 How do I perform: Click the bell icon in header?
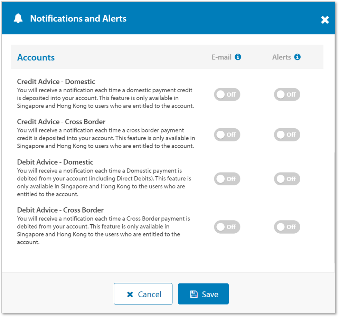(18, 18)
